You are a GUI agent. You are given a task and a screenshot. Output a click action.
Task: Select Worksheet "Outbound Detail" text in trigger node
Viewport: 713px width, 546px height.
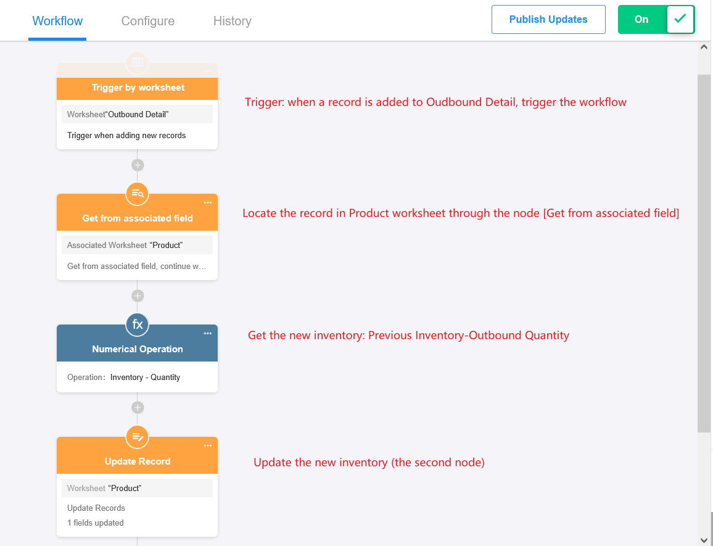pos(118,114)
